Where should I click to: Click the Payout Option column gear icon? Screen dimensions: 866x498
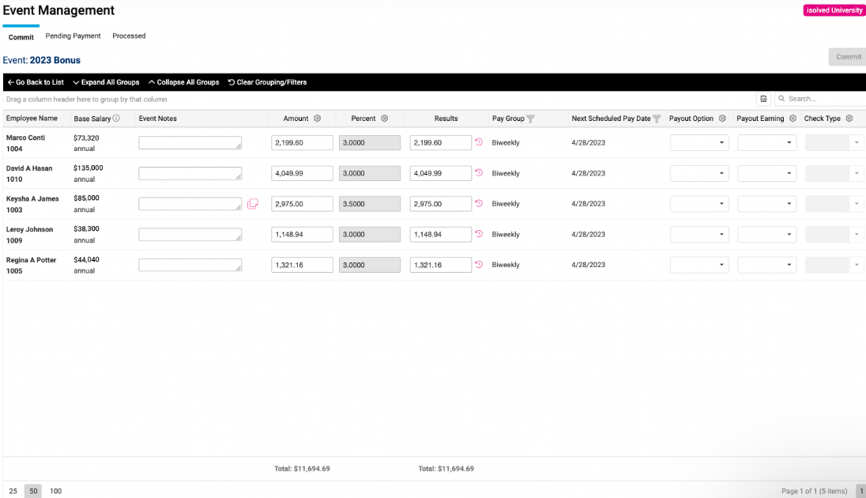722,119
